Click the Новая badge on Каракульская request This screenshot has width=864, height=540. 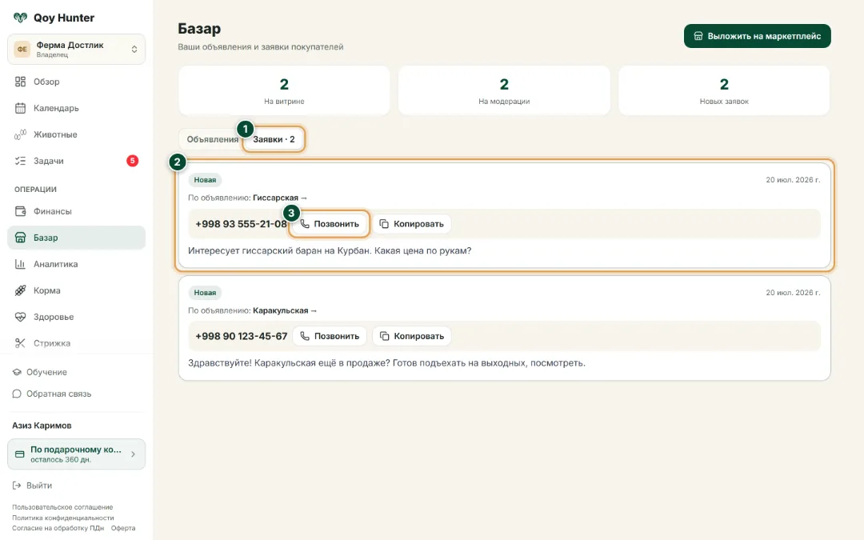(x=205, y=293)
